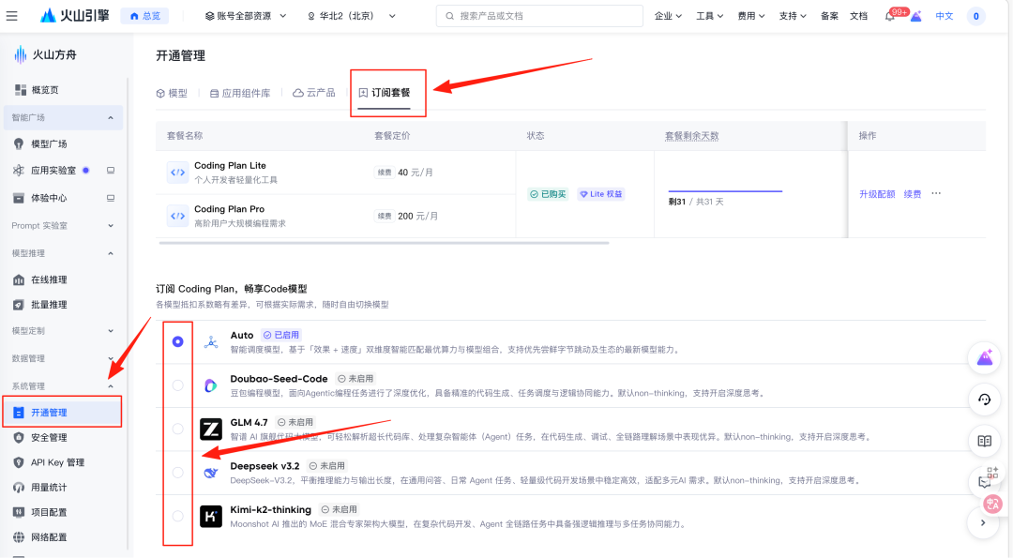This screenshot has width=1013, height=558.
Task: Click the Deepseek whale logo
Action: click(x=211, y=473)
